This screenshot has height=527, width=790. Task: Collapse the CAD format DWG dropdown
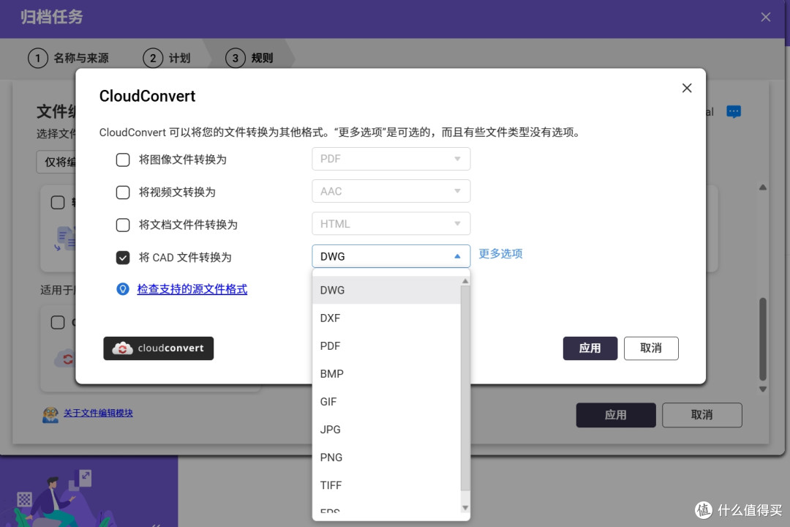click(x=391, y=256)
